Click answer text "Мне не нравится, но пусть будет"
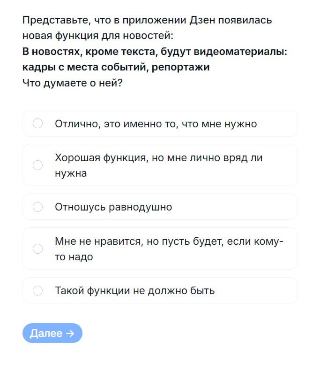Image resolution: width=320 pixels, height=366 pixels. tap(169, 241)
